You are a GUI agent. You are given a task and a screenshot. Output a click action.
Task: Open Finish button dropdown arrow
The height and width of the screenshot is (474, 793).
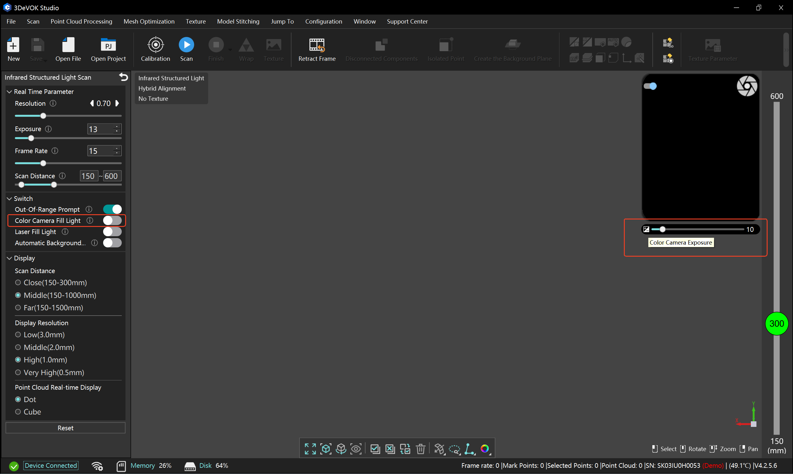point(230,50)
